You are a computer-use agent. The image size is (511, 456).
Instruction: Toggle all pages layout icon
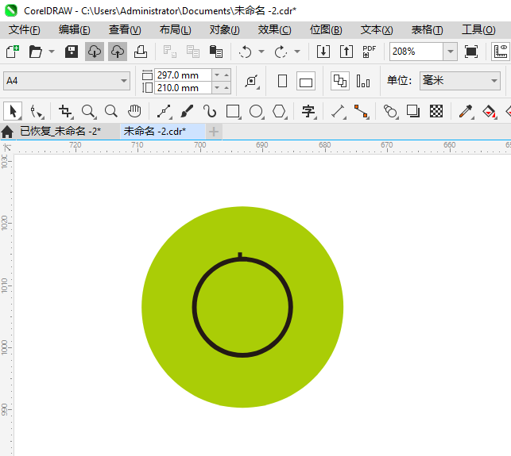[x=340, y=81]
